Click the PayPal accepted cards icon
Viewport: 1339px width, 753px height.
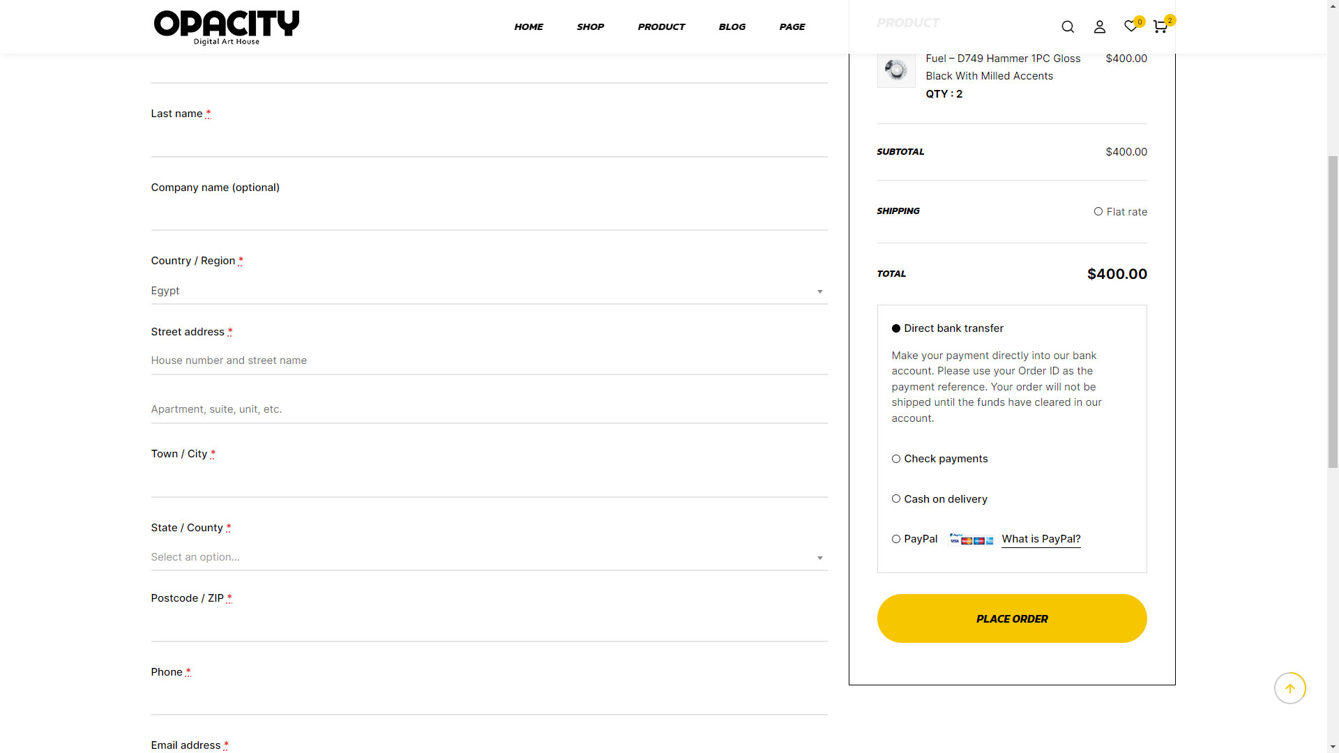click(971, 539)
